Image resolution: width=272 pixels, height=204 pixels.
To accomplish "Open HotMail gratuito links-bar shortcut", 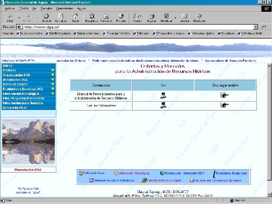I will (58, 33).
